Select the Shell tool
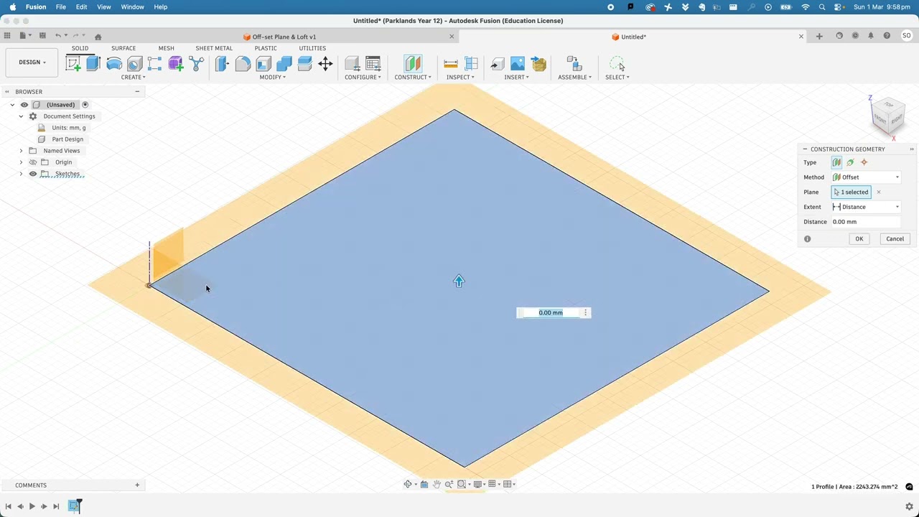The image size is (919, 517). tap(263, 64)
